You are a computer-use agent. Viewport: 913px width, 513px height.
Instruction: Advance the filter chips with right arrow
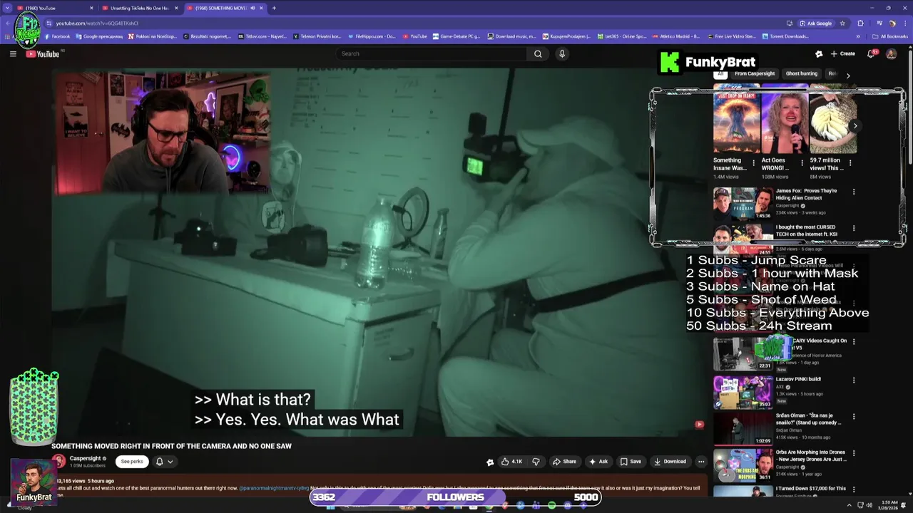[x=848, y=75]
